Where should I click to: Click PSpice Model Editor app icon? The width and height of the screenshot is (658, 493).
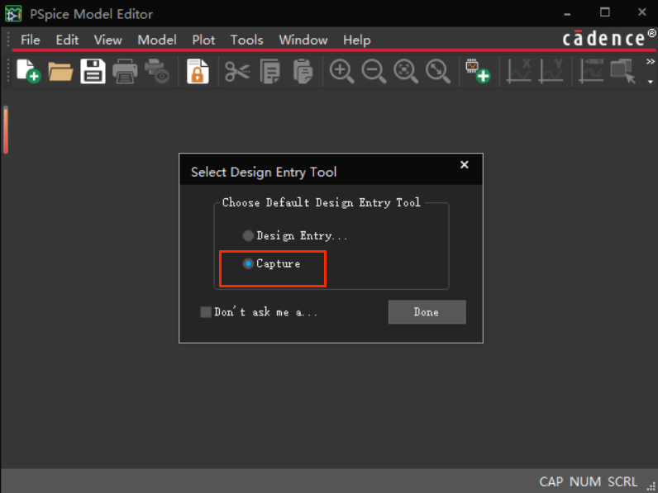pyautogui.click(x=13, y=14)
